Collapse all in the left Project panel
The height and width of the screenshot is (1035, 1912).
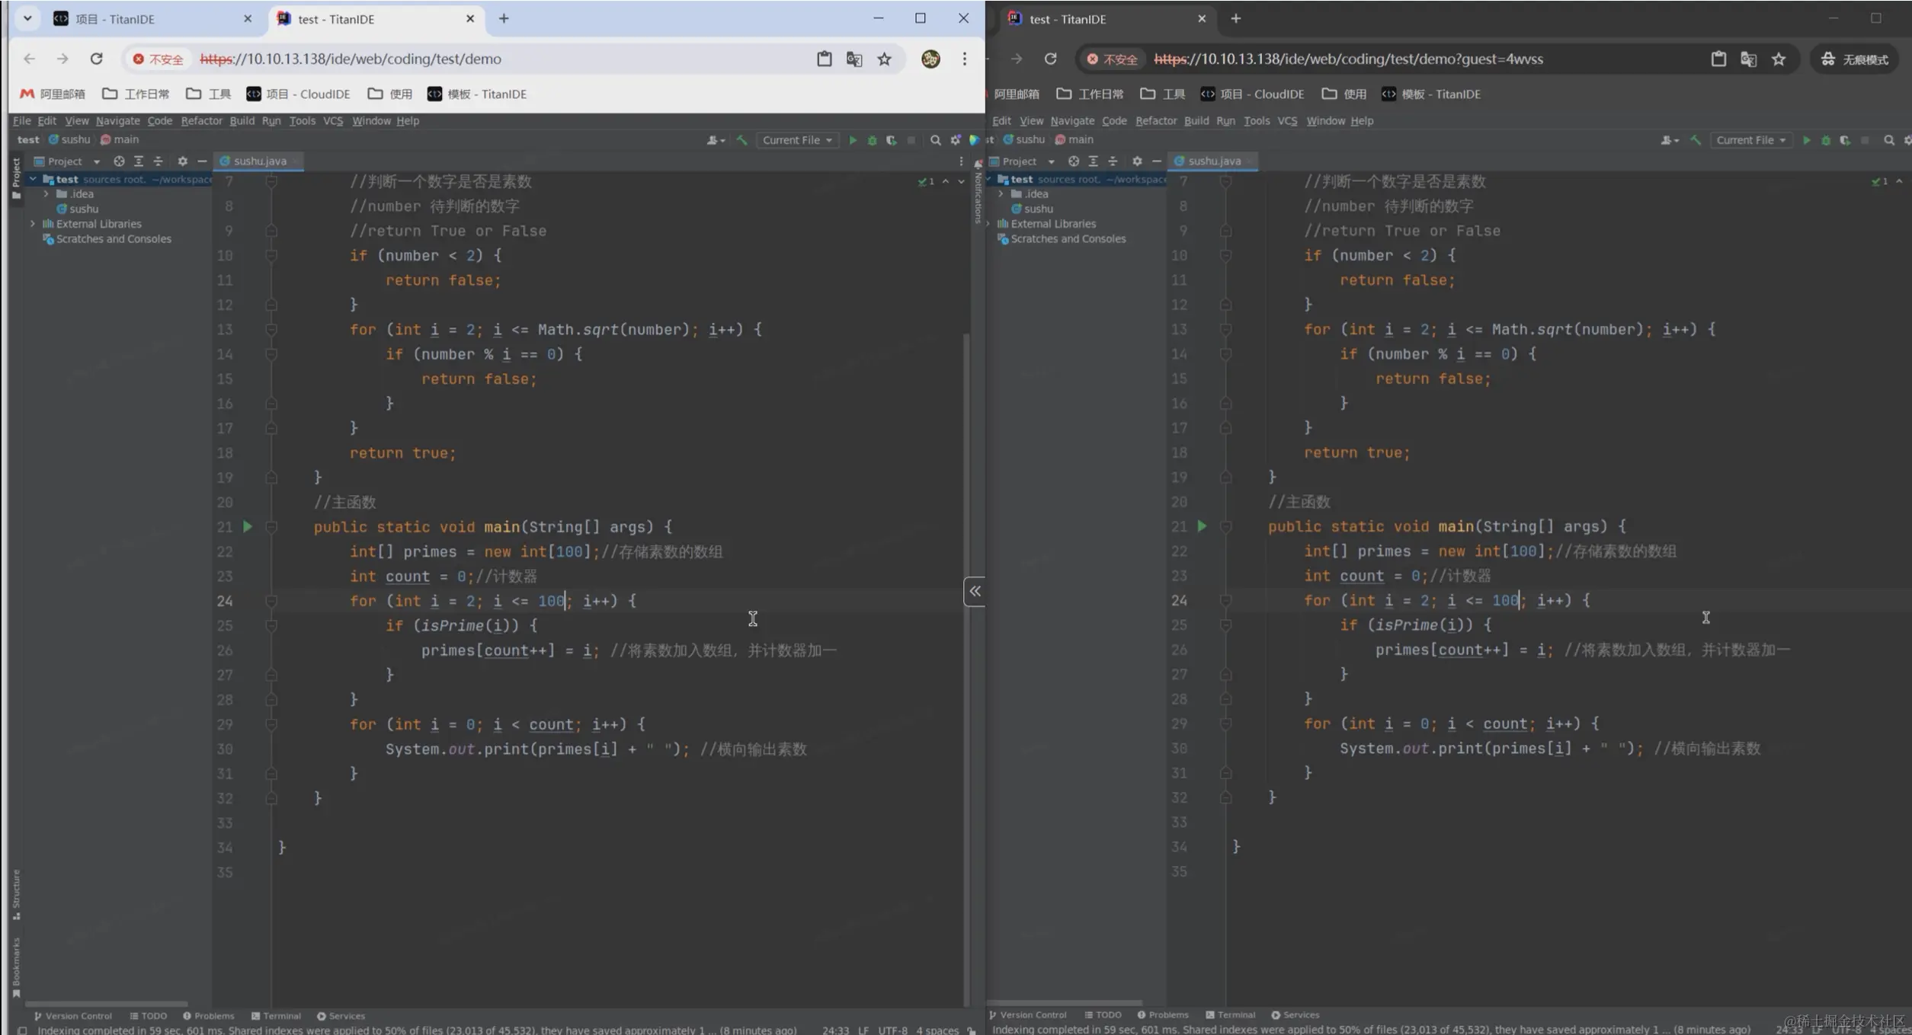click(x=158, y=161)
